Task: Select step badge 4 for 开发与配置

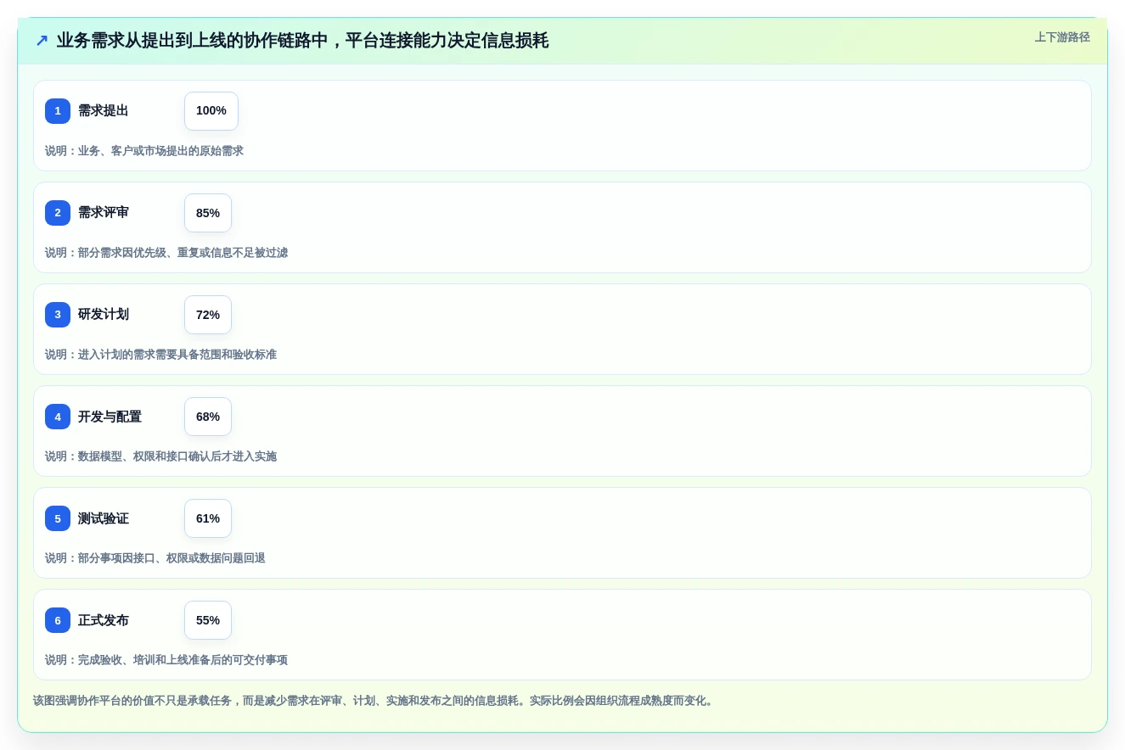Action: 58,417
